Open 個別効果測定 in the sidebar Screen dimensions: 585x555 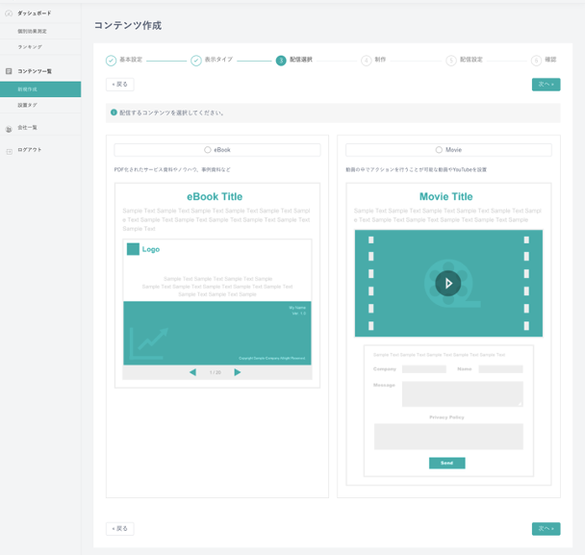click(x=32, y=32)
